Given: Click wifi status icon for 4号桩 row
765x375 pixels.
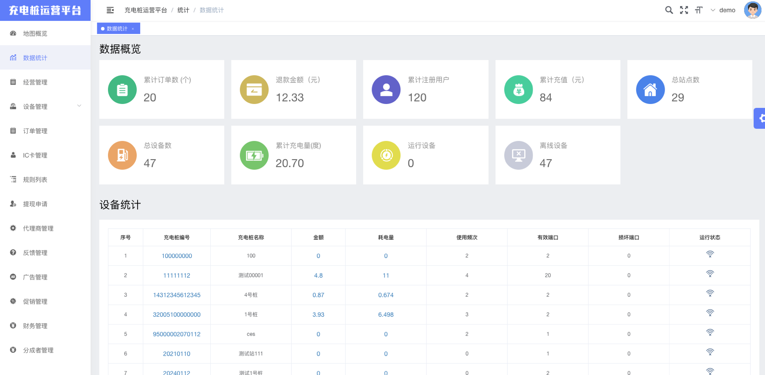Looking at the screenshot, I should [x=710, y=293].
